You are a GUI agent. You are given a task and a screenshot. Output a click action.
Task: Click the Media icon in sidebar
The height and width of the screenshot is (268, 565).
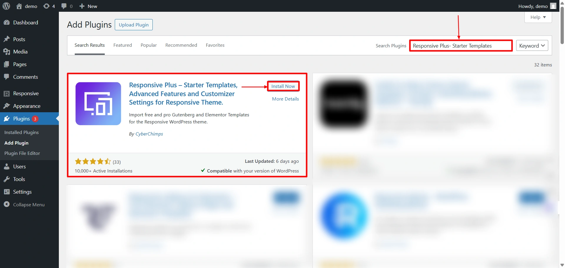click(x=6, y=52)
